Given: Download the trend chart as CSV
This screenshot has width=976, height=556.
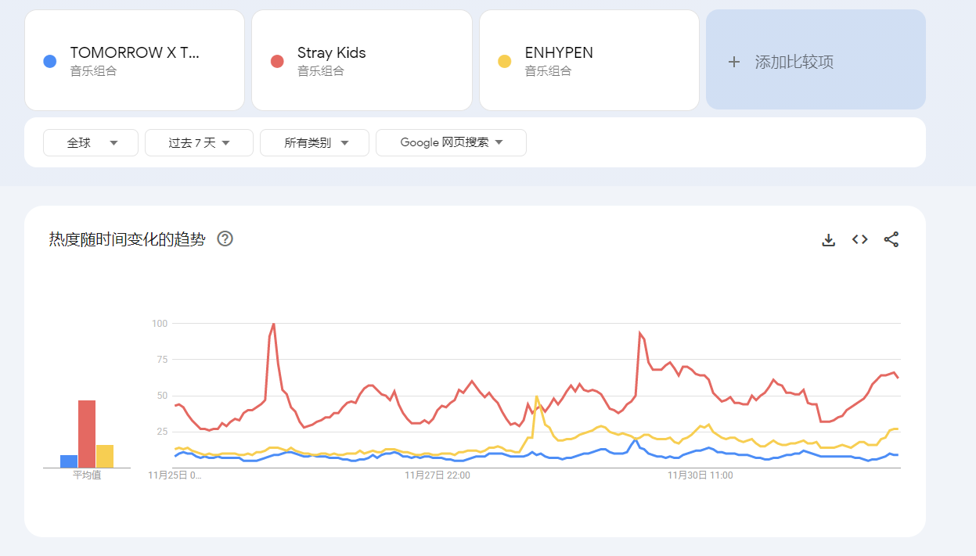Looking at the screenshot, I should coord(828,240).
